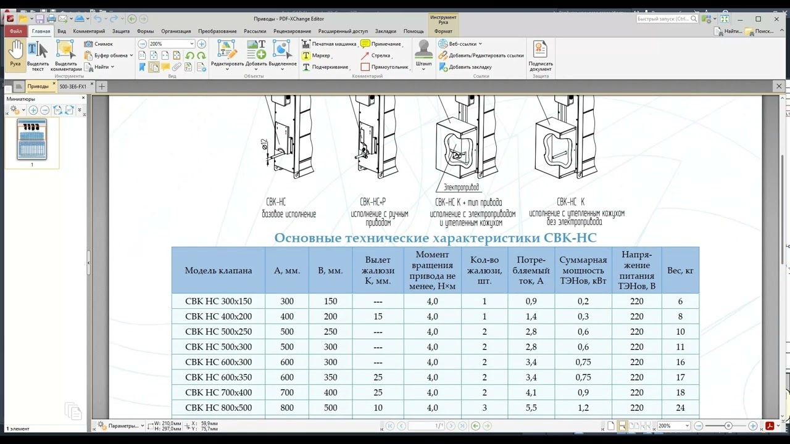
Task: Toggle the thumbnails pane icon in View group
Action: [x=154, y=67]
